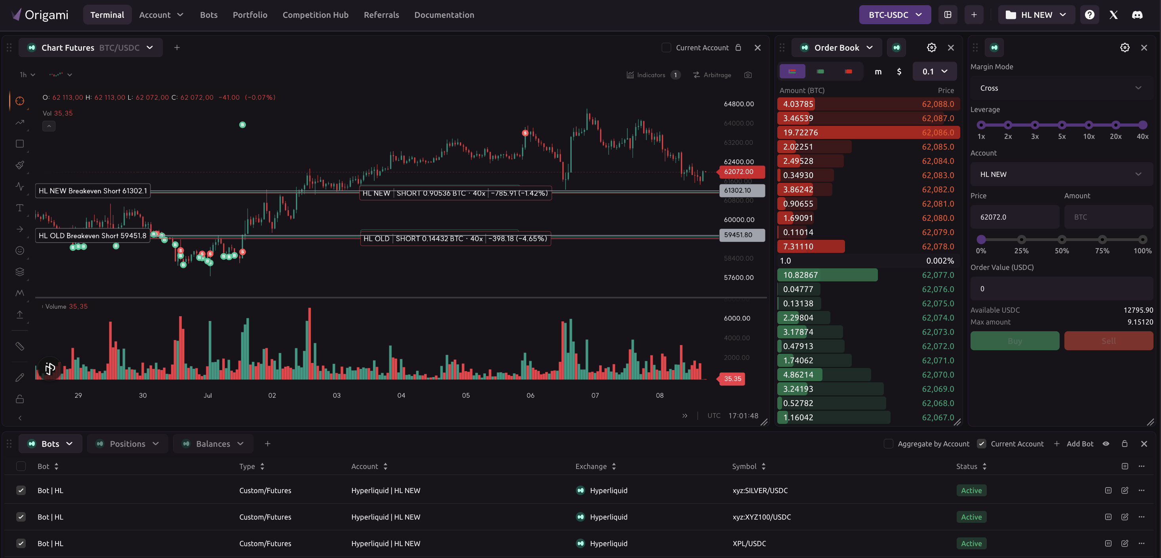1161x558 pixels.
Task: Open the emoji sticker tool
Action: [x=20, y=251]
